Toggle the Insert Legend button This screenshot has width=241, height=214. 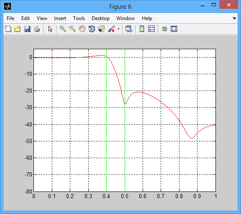(151, 29)
